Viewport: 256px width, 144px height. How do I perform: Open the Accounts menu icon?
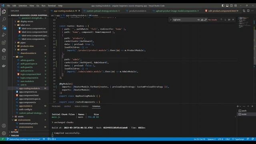click(4, 126)
